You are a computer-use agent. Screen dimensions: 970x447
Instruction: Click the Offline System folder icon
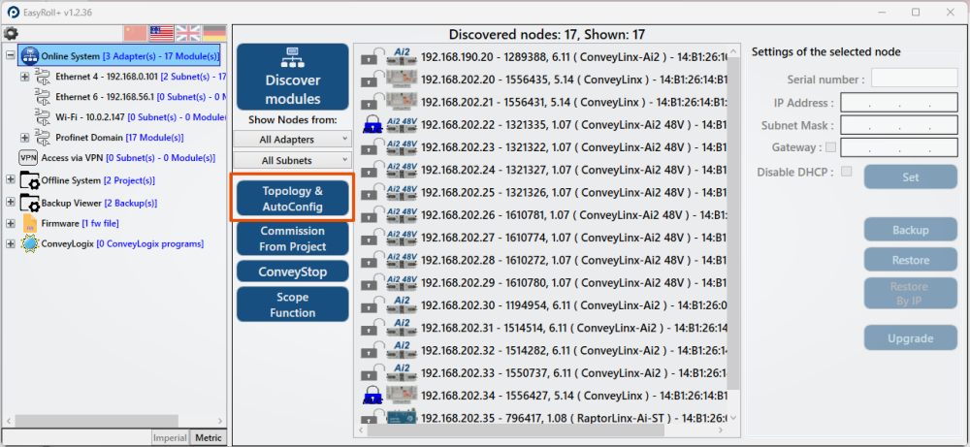pos(30,180)
